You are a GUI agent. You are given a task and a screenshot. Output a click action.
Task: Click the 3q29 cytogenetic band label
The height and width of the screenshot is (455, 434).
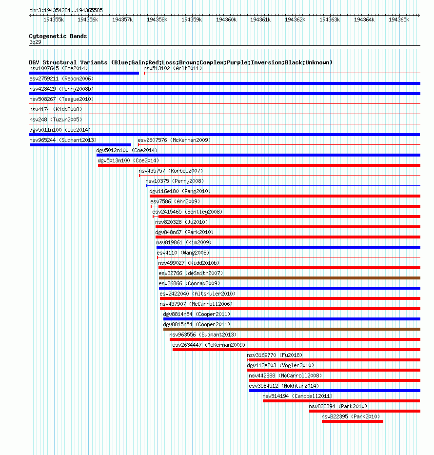click(x=36, y=42)
